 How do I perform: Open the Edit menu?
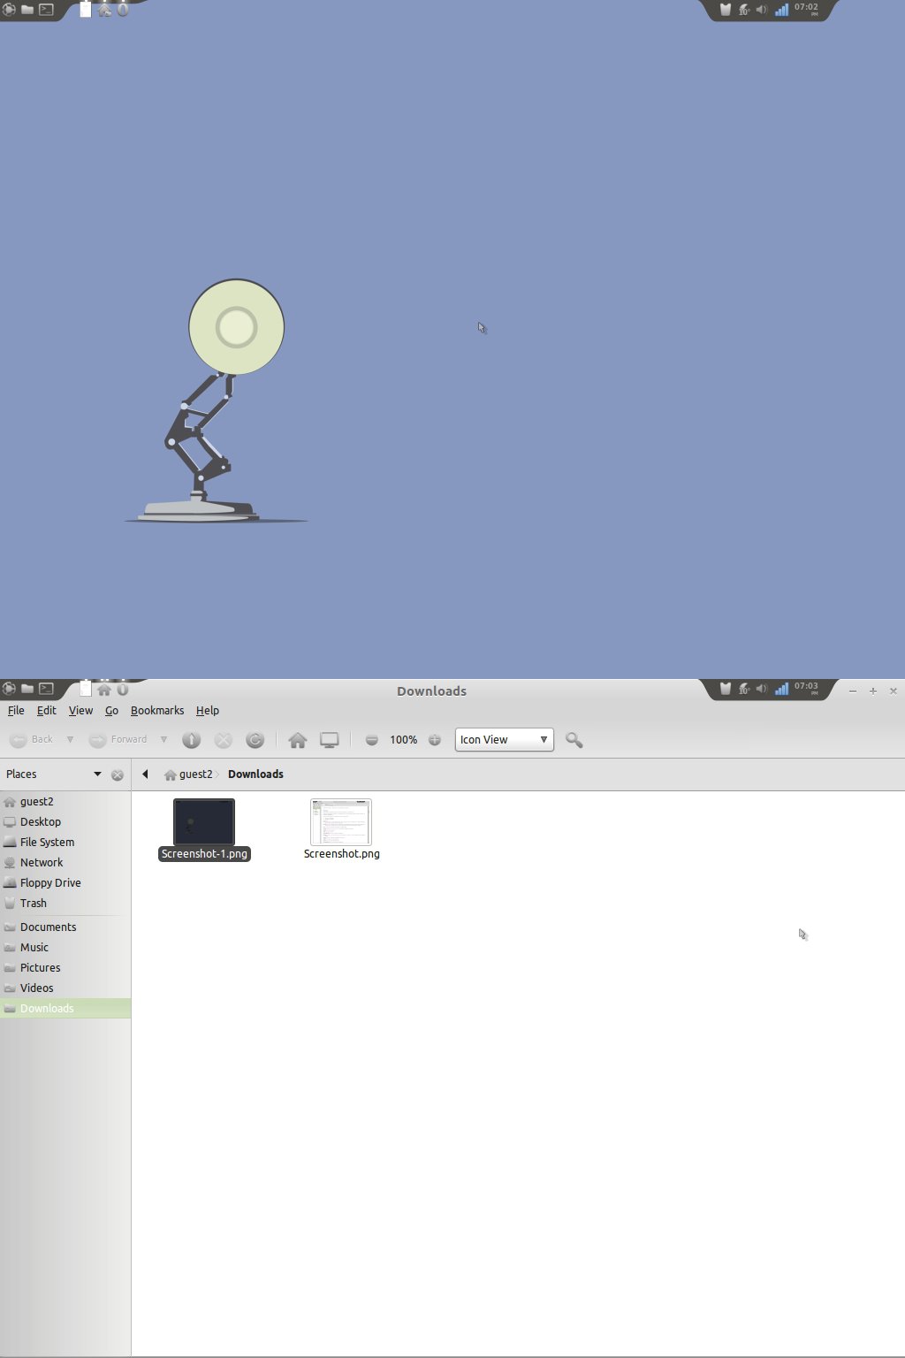click(x=46, y=710)
